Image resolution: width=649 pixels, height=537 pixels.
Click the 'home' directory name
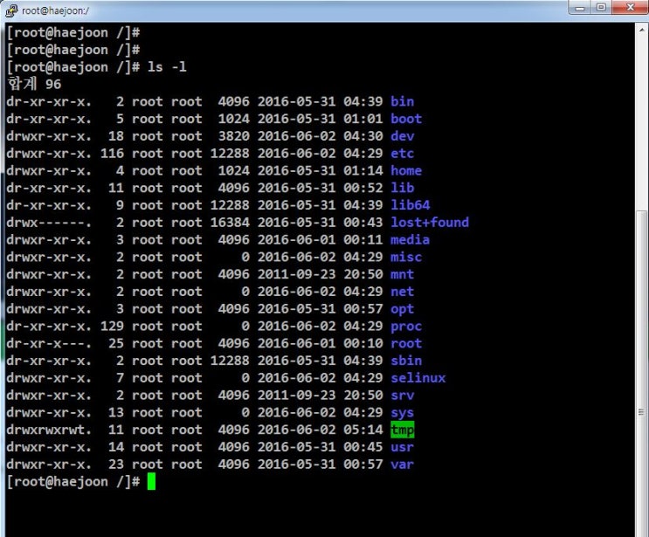406,170
